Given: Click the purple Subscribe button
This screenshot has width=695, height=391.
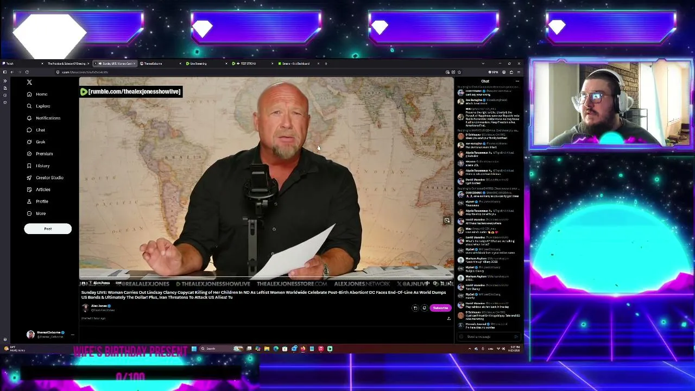Looking at the screenshot, I should 440,308.
